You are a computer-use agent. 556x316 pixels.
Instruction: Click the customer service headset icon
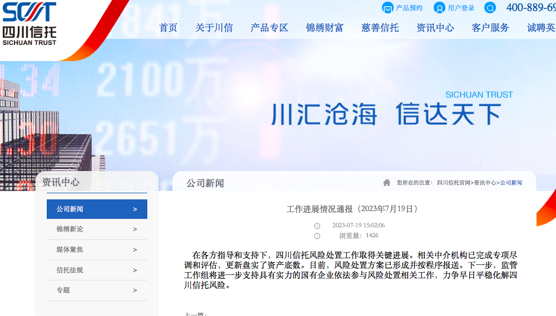click(490, 8)
